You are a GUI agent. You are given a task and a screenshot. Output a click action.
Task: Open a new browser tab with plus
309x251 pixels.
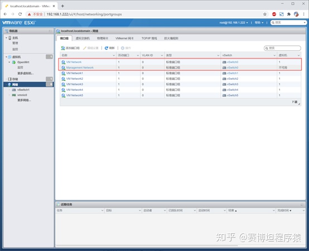click(x=62, y=6)
